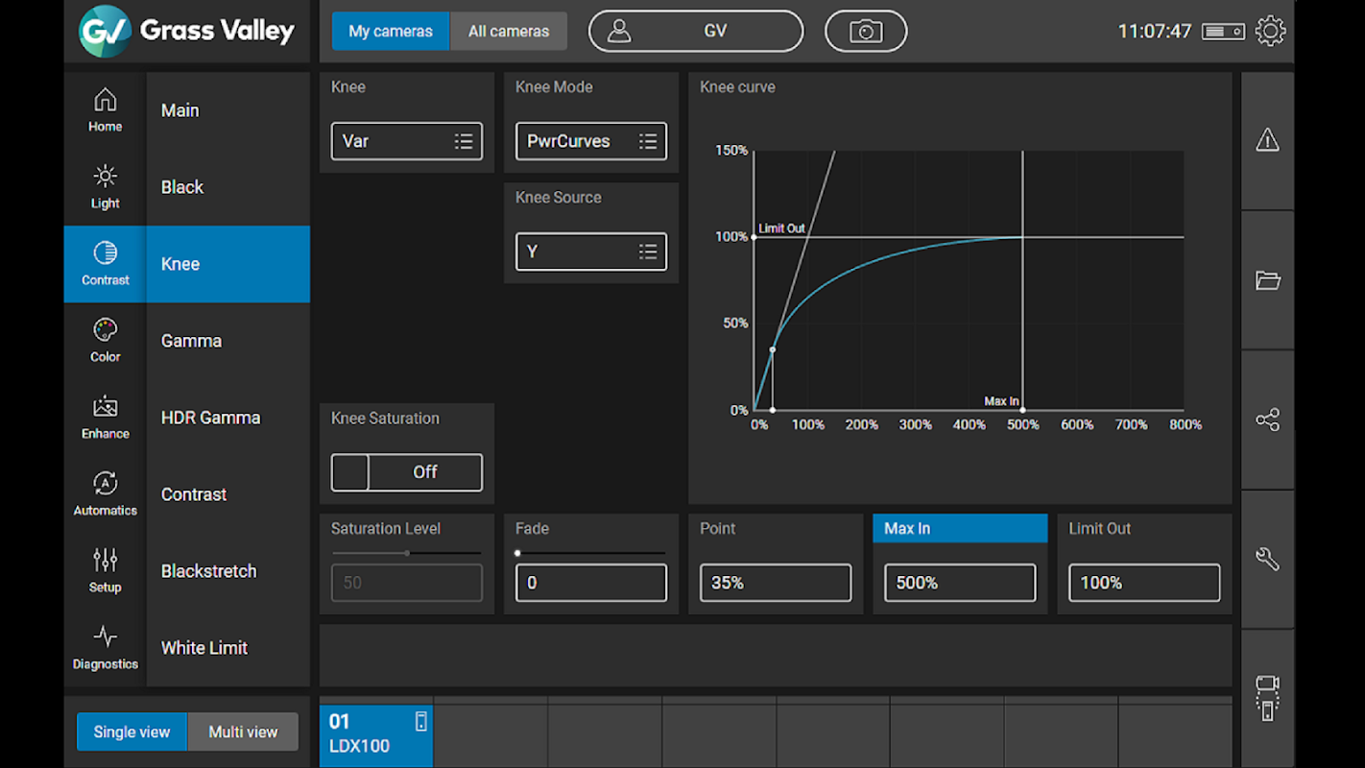Select White Limit menu item
Viewport: 1365px width, 768px height.
[x=228, y=648]
